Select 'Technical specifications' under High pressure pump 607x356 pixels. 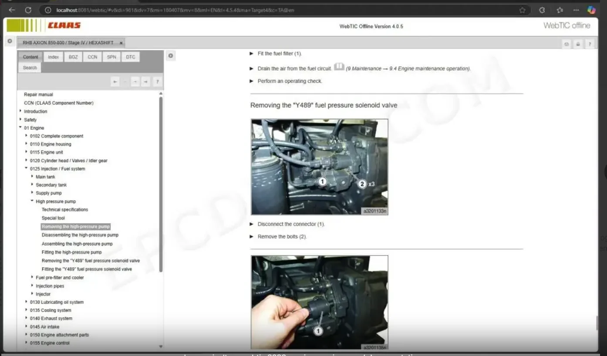coord(65,210)
